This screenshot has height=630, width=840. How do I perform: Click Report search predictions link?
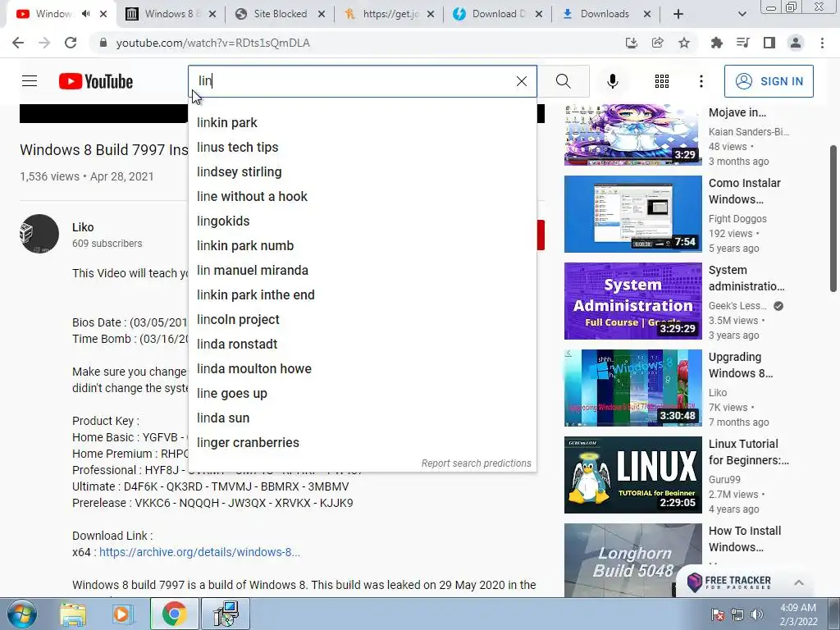[477, 463]
